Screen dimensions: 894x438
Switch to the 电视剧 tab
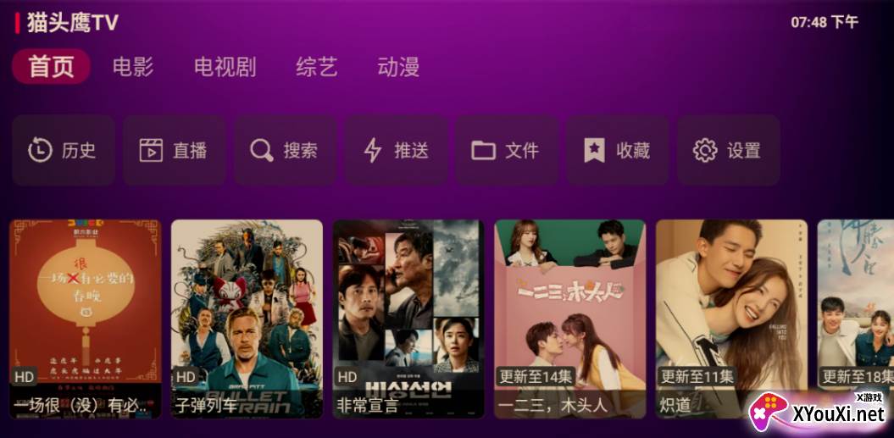pyautogui.click(x=225, y=67)
